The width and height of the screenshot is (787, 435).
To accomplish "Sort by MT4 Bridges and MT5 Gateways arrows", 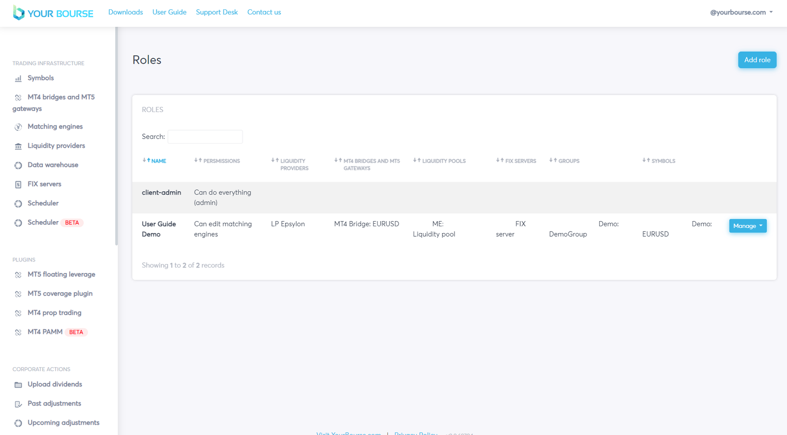I will point(338,161).
